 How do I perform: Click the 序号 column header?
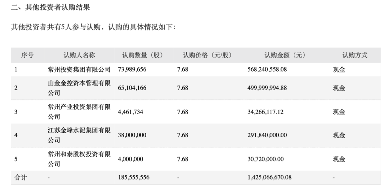click(27, 55)
